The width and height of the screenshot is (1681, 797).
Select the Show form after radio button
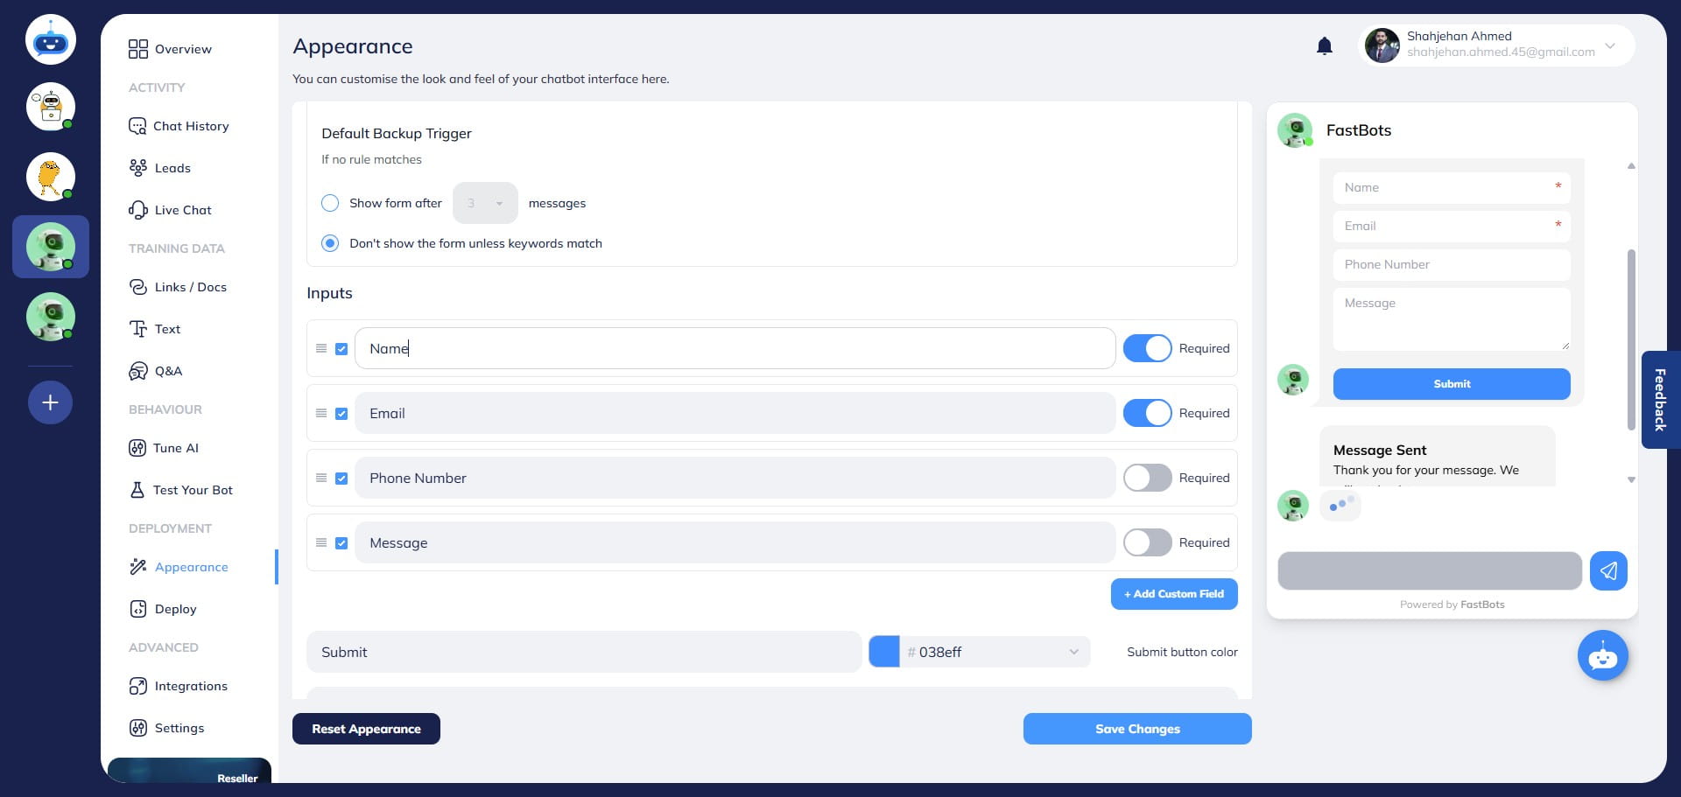pos(330,202)
